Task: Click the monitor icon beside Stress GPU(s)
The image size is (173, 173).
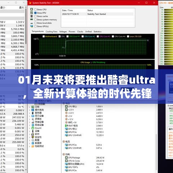Action: coord(32,26)
